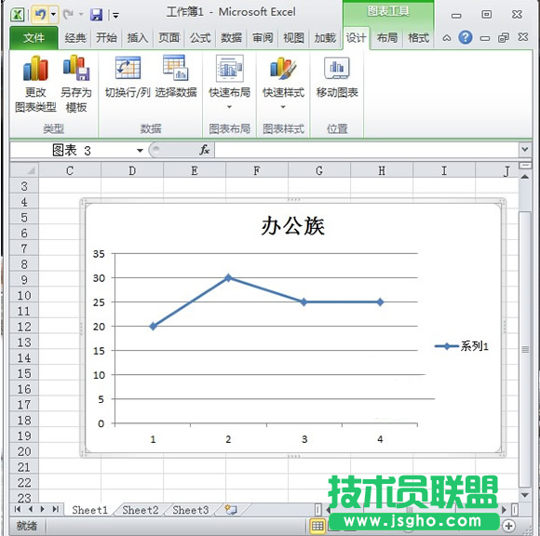Switch to the Page Layout (页面) tab
Screen dimensions: 540x536
tap(169, 38)
